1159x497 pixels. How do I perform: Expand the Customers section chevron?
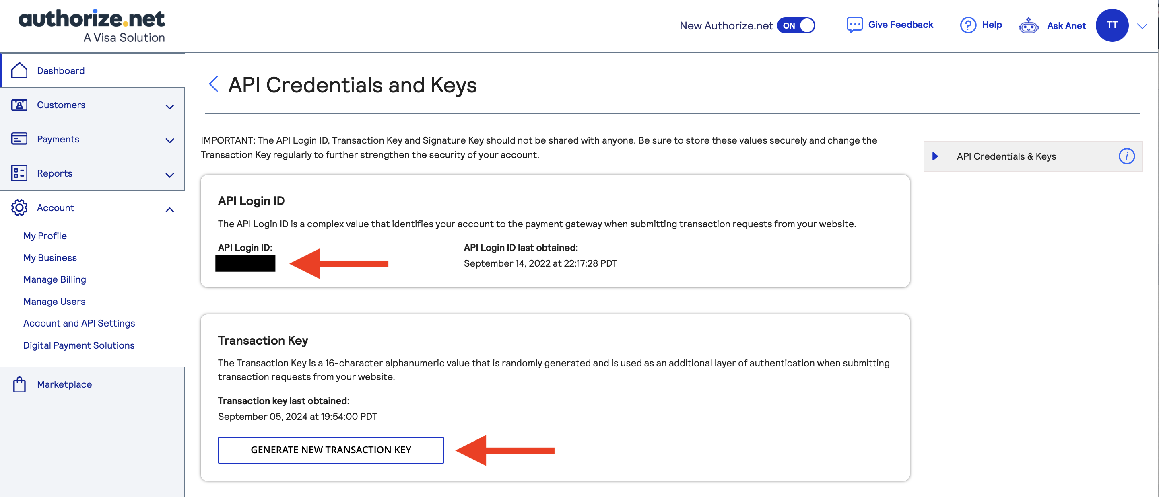[x=169, y=107]
